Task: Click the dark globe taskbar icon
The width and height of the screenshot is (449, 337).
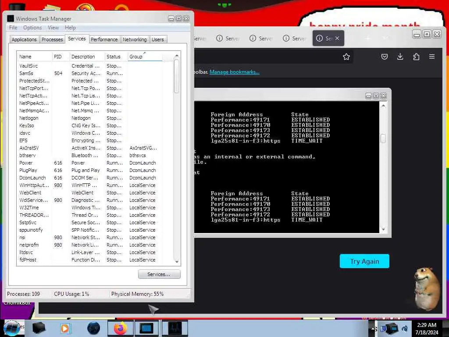Action: click(x=93, y=328)
